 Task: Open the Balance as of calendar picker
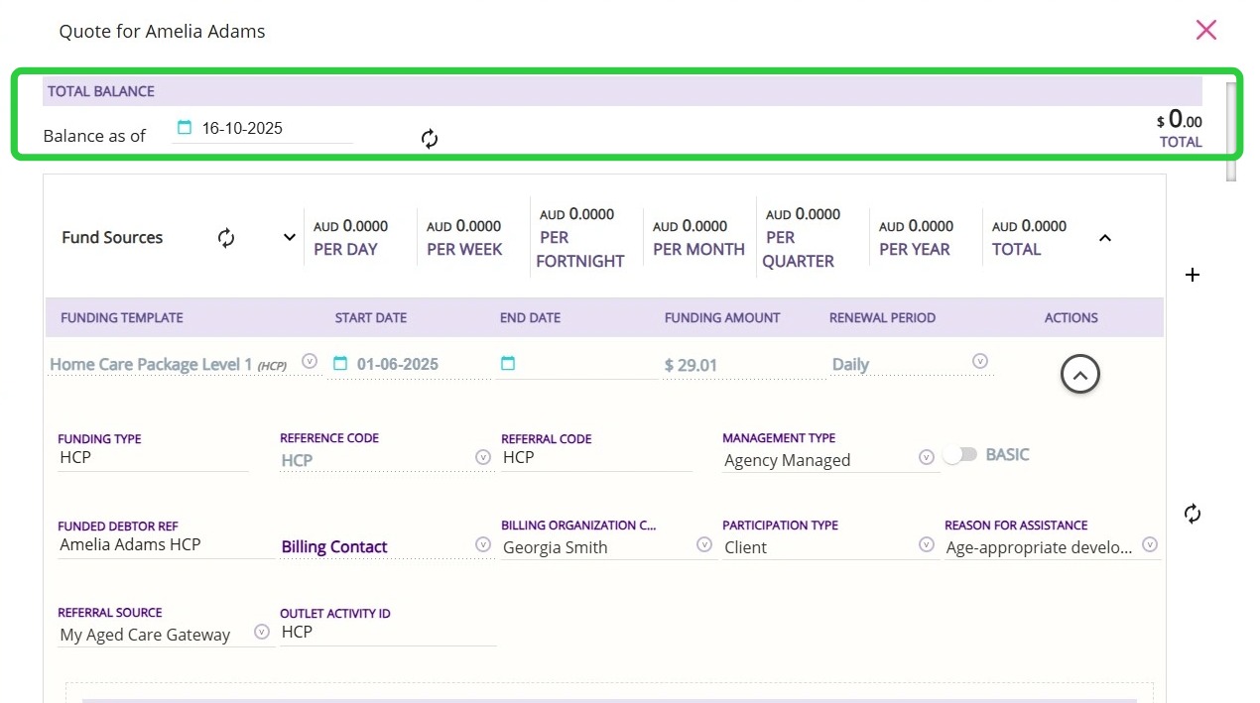[x=185, y=128]
